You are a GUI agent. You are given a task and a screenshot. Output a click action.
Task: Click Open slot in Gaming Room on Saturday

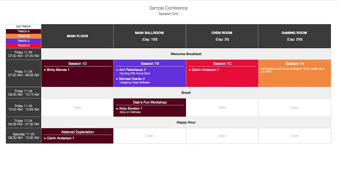click(x=294, y=136)
